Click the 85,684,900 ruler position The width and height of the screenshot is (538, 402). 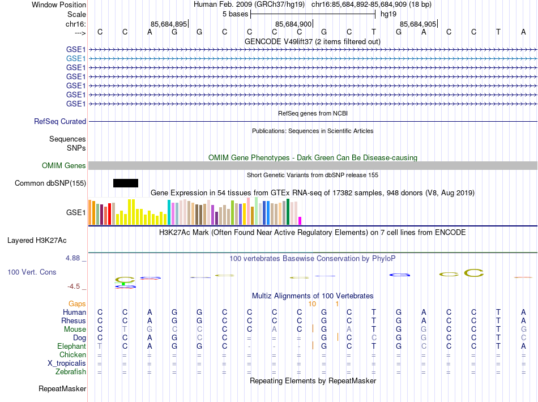pos(293,24)
